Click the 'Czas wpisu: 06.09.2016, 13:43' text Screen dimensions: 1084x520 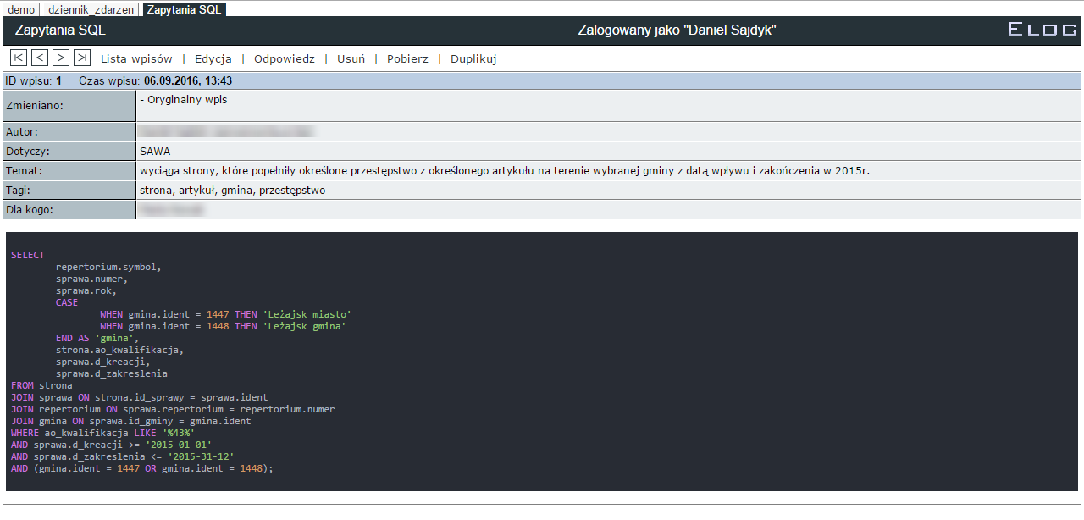click(156, 81)
